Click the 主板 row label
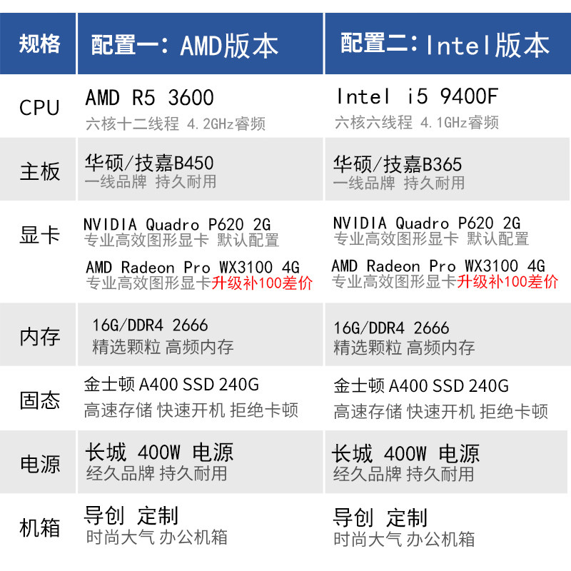Image resolution: width=571 pixels, height=571 pixels. (x=40, y=171)
